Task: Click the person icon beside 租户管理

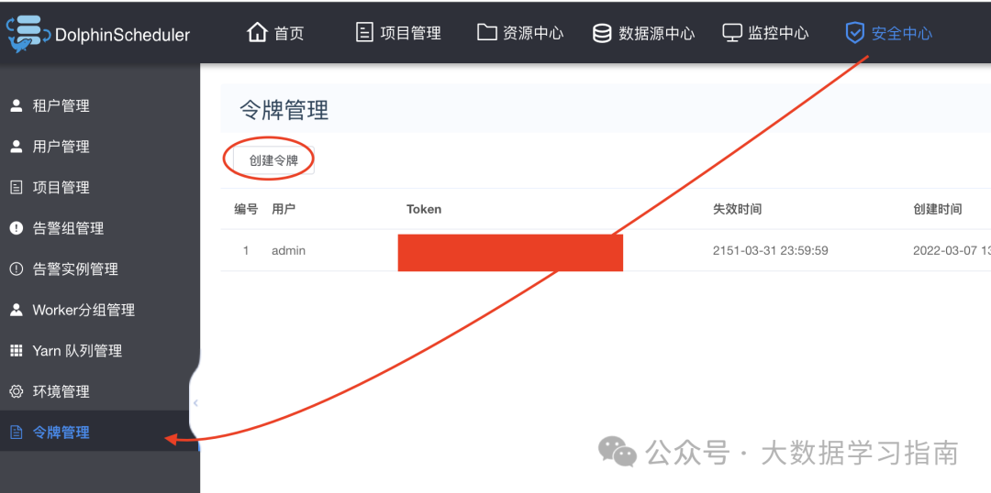Action: (17, 105)
